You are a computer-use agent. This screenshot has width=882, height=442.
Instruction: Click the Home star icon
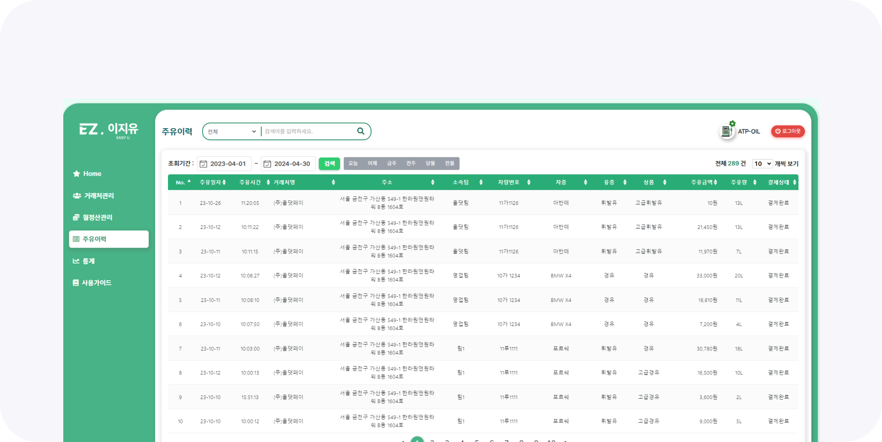(x=76, y=174)
